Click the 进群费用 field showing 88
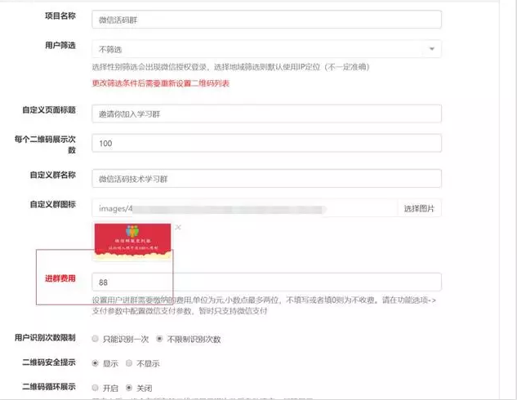This screenshot has width=517, height=400. click(x=266, y=282)
